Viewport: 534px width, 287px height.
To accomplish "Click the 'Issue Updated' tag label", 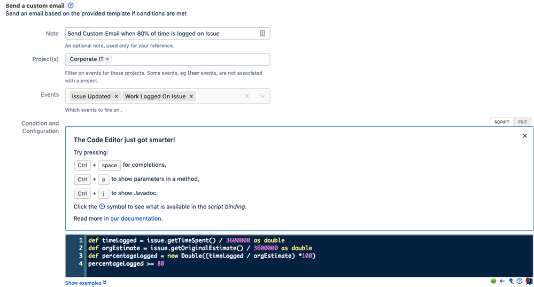I will coord(91,96).
